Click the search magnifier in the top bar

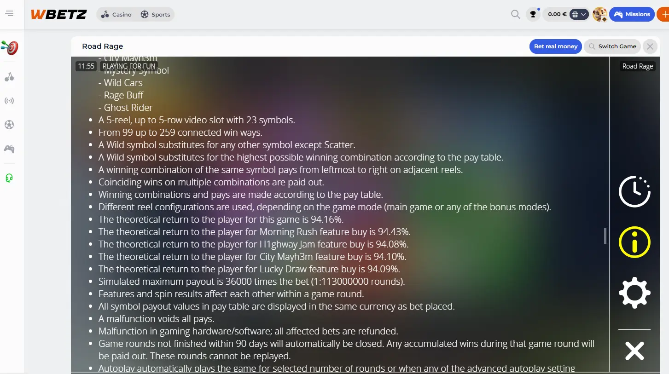516,14
